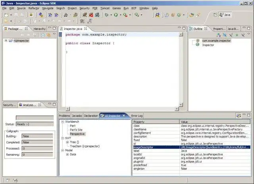Switch to the Hierarchy tab
The image size is (254, 184).
point(39,29)
